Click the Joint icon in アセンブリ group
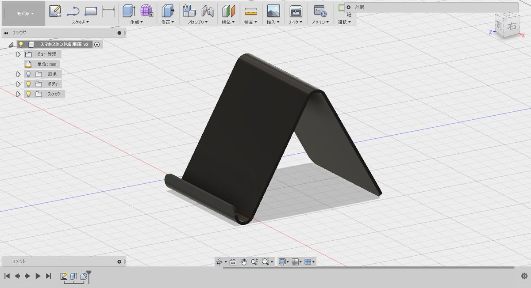This screenshot has width=531, height=288. pos(208,11)
